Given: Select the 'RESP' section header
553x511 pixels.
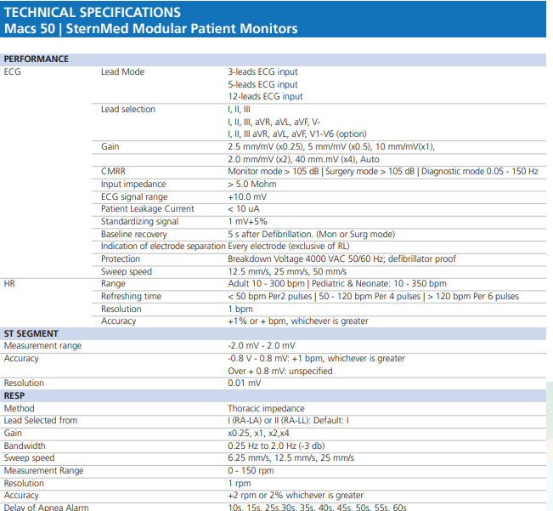Looking at the screenshot, I should (14, 396).
